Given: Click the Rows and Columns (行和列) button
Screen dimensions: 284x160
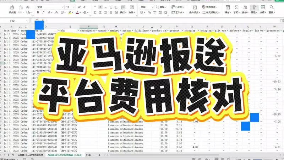Looking at the screenshot, I should pyautogui.click(x=178, y=7).
